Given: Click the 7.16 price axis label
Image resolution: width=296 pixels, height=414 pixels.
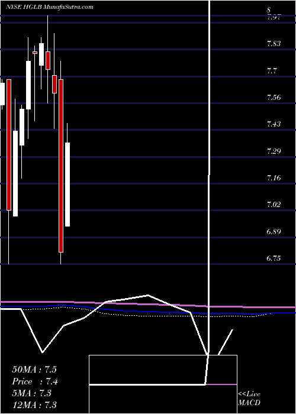Looking at the screenshot, I should (274, 178).
